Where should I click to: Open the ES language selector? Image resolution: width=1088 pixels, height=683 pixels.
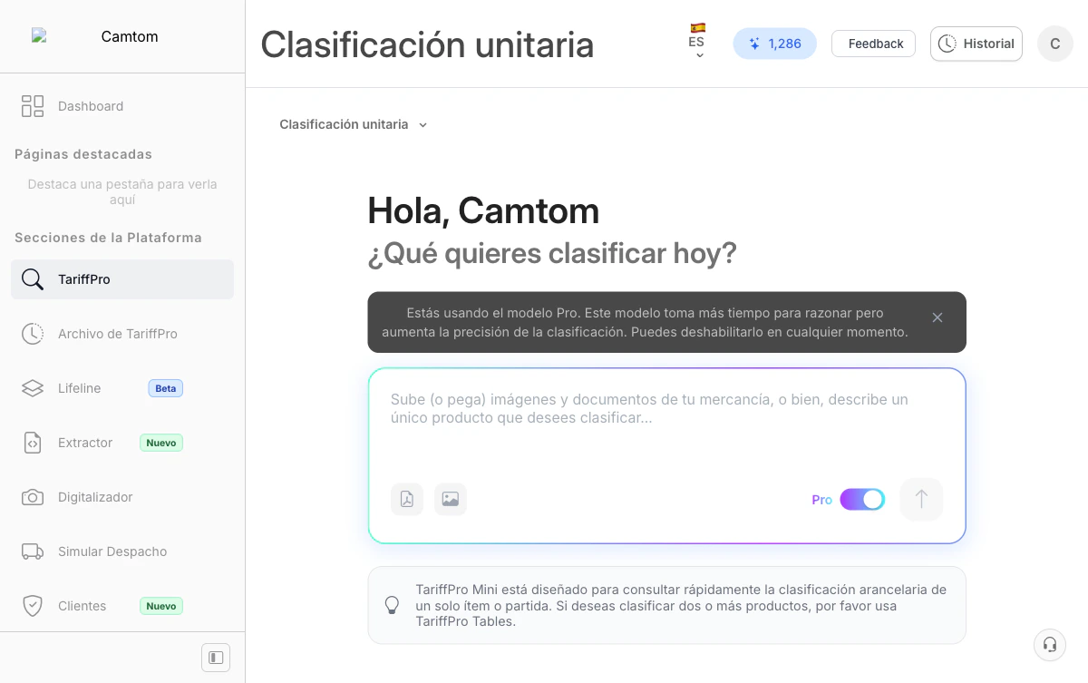[697, 43]
